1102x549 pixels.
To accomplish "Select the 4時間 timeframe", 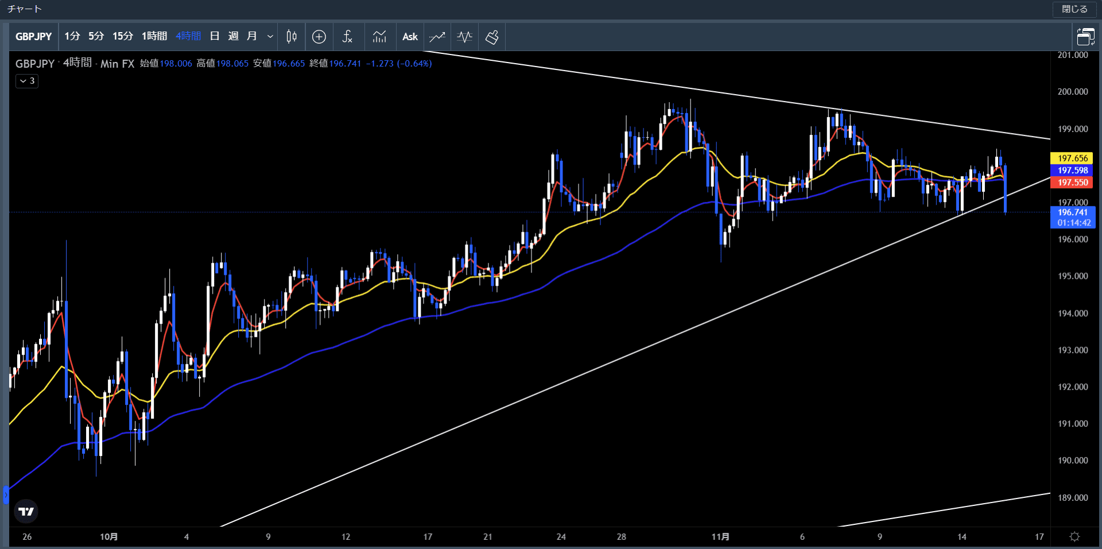I will pos(188,36).
